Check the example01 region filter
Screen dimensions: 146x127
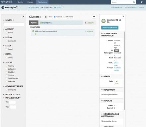click(x=6, y=41)
